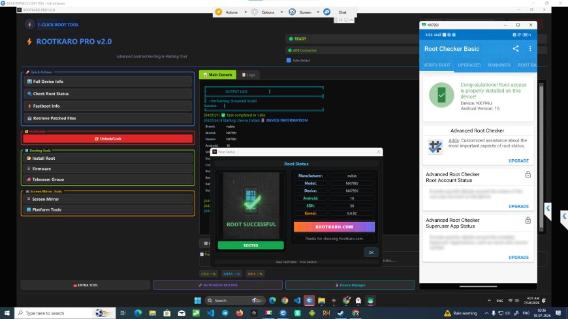Viewport: 568px width, 319px height.
Task: Click the UltraViewer Actions pencil icon
Action: pyautogui.click(x=219, y=12)
